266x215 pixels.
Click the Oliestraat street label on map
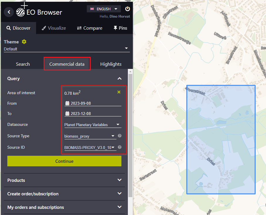point(170,12)
